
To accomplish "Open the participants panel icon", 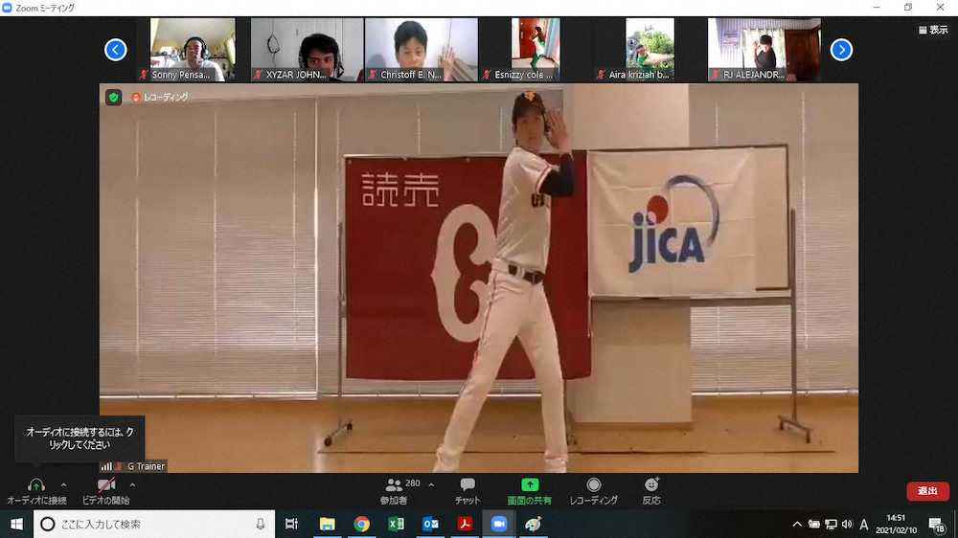I will (x=394, y=485).
